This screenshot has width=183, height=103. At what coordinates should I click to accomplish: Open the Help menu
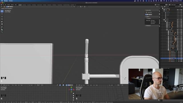point(16,5)
